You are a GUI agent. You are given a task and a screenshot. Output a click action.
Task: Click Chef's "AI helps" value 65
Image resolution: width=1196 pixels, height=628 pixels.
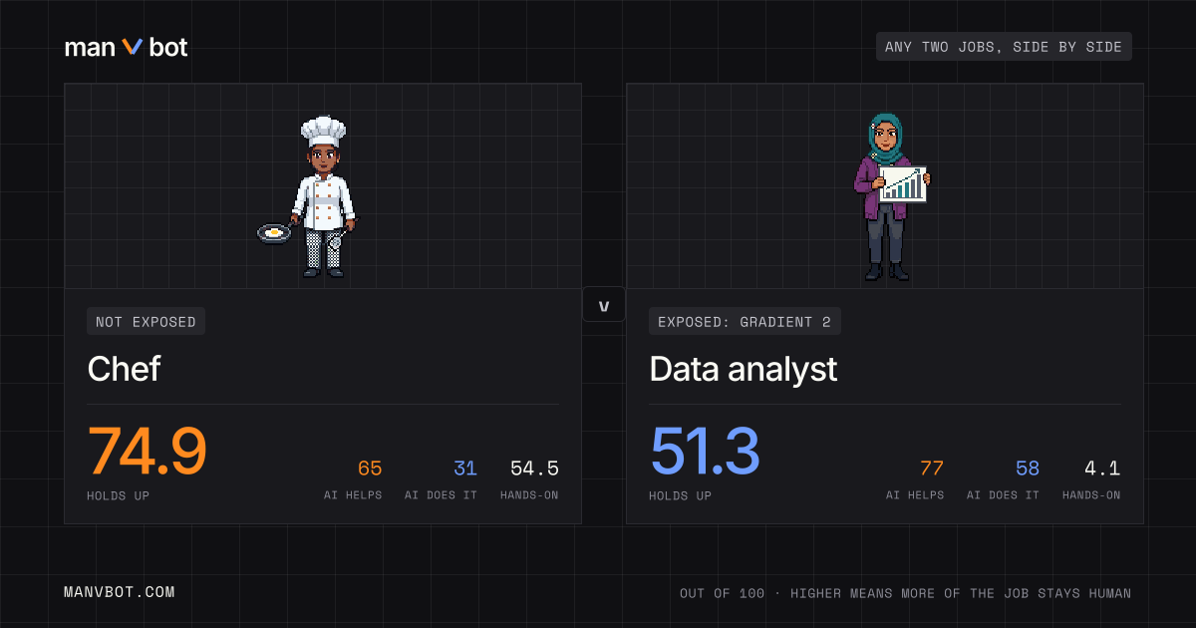pyautogui.click(x=370, y=469)
